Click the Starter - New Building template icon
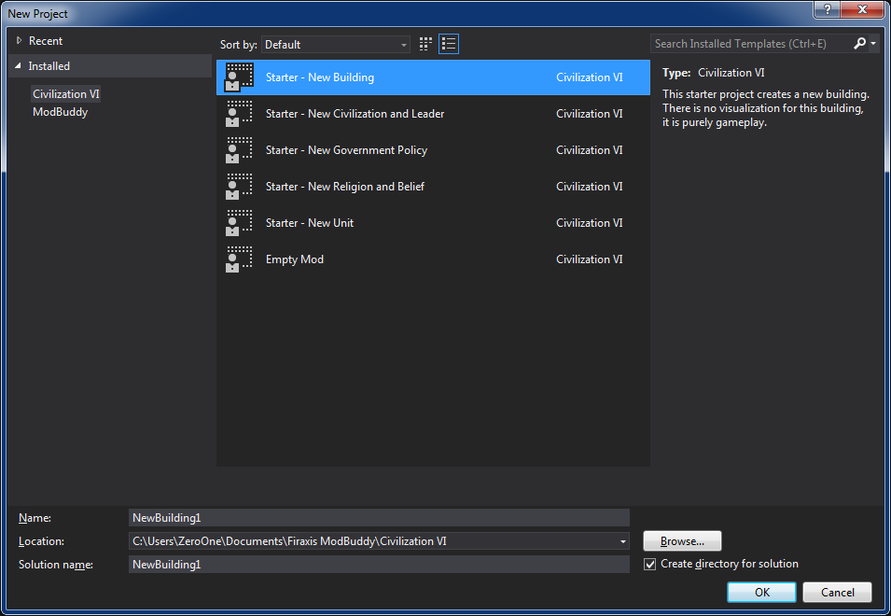The width and height of the screenshot is (891, 616). tap(239, 77)
